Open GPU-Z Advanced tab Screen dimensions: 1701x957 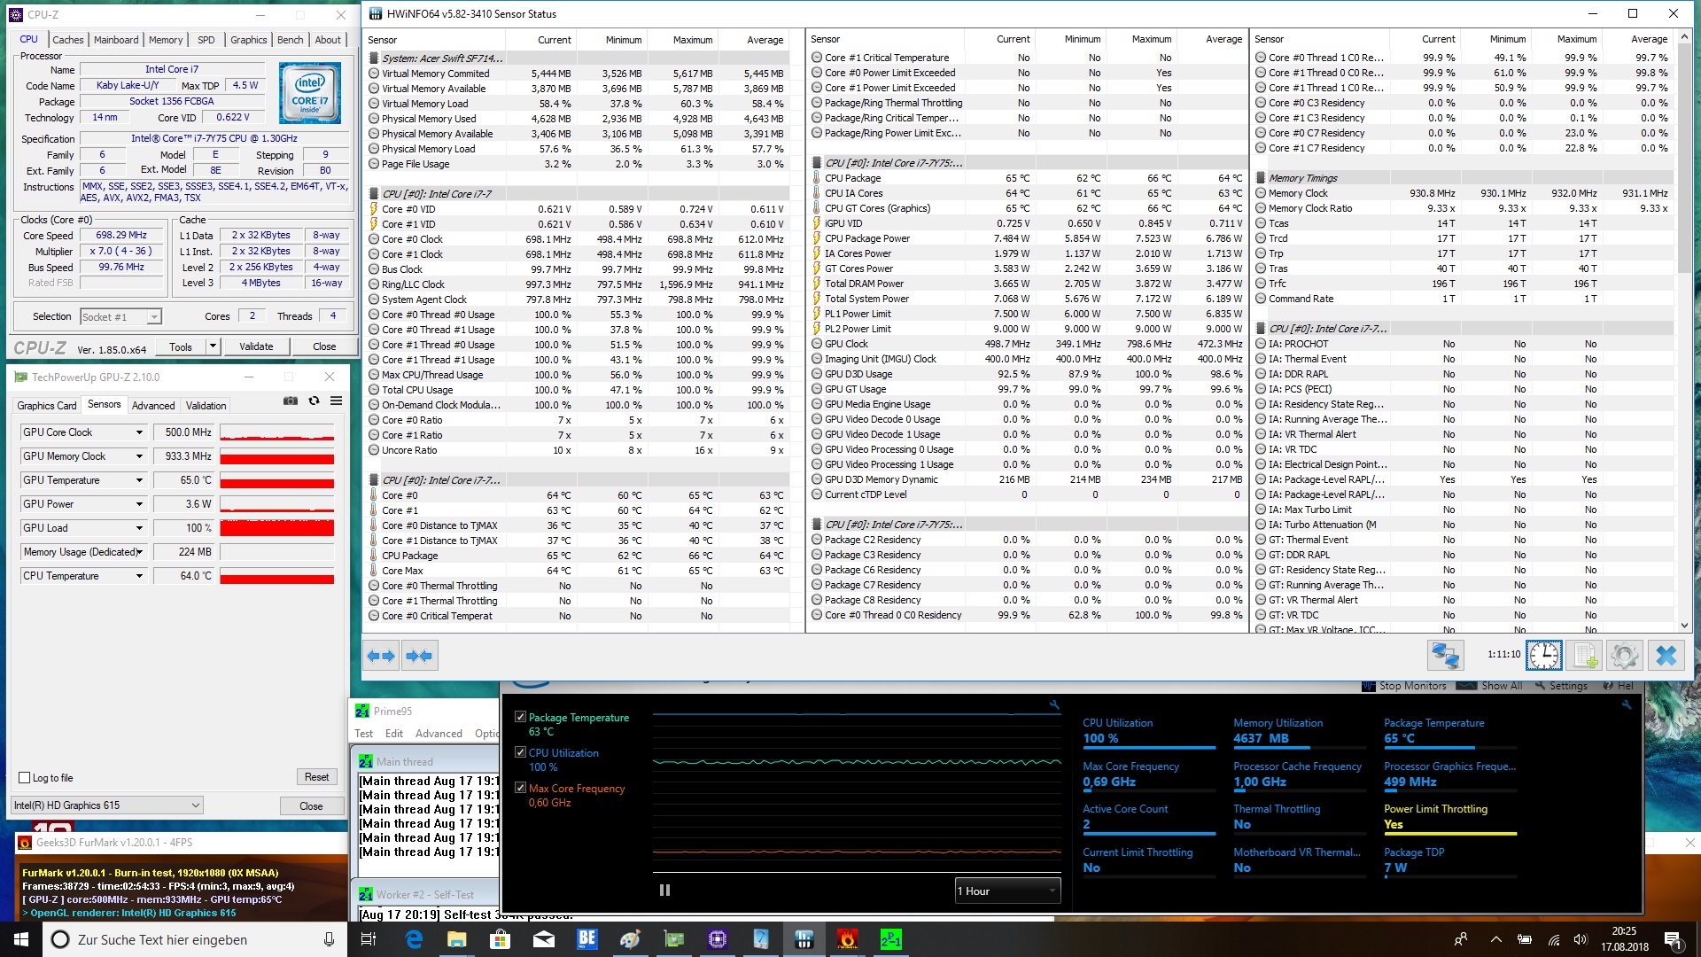click(x=153, y=406)
